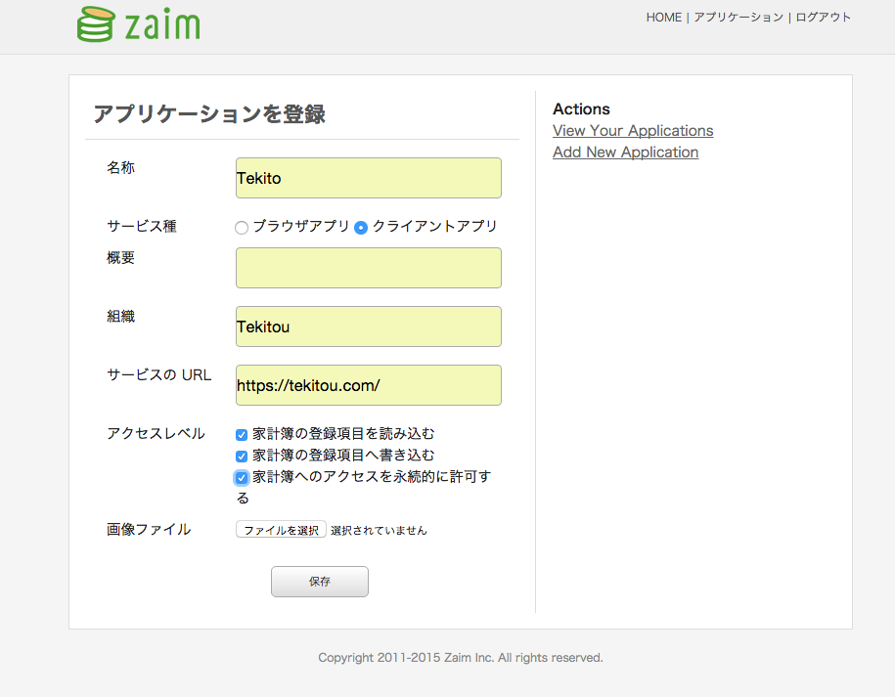Click the サービス種 label

click(142, 226)
